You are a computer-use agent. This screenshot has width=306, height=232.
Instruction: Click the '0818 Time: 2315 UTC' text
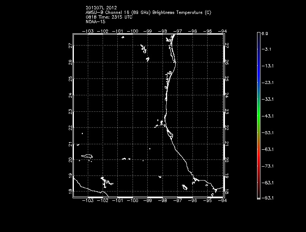[108, 17]
